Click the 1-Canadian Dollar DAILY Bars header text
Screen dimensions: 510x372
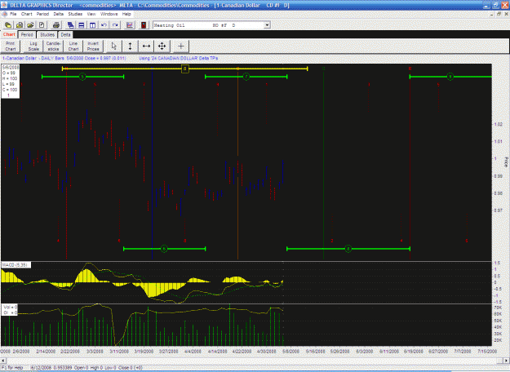[64, 58]
